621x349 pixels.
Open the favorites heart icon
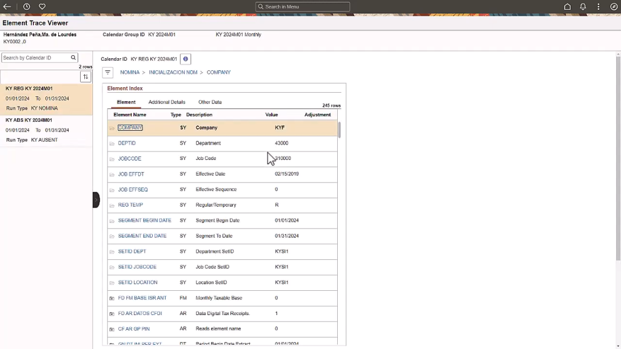click(x=41, y=6)
